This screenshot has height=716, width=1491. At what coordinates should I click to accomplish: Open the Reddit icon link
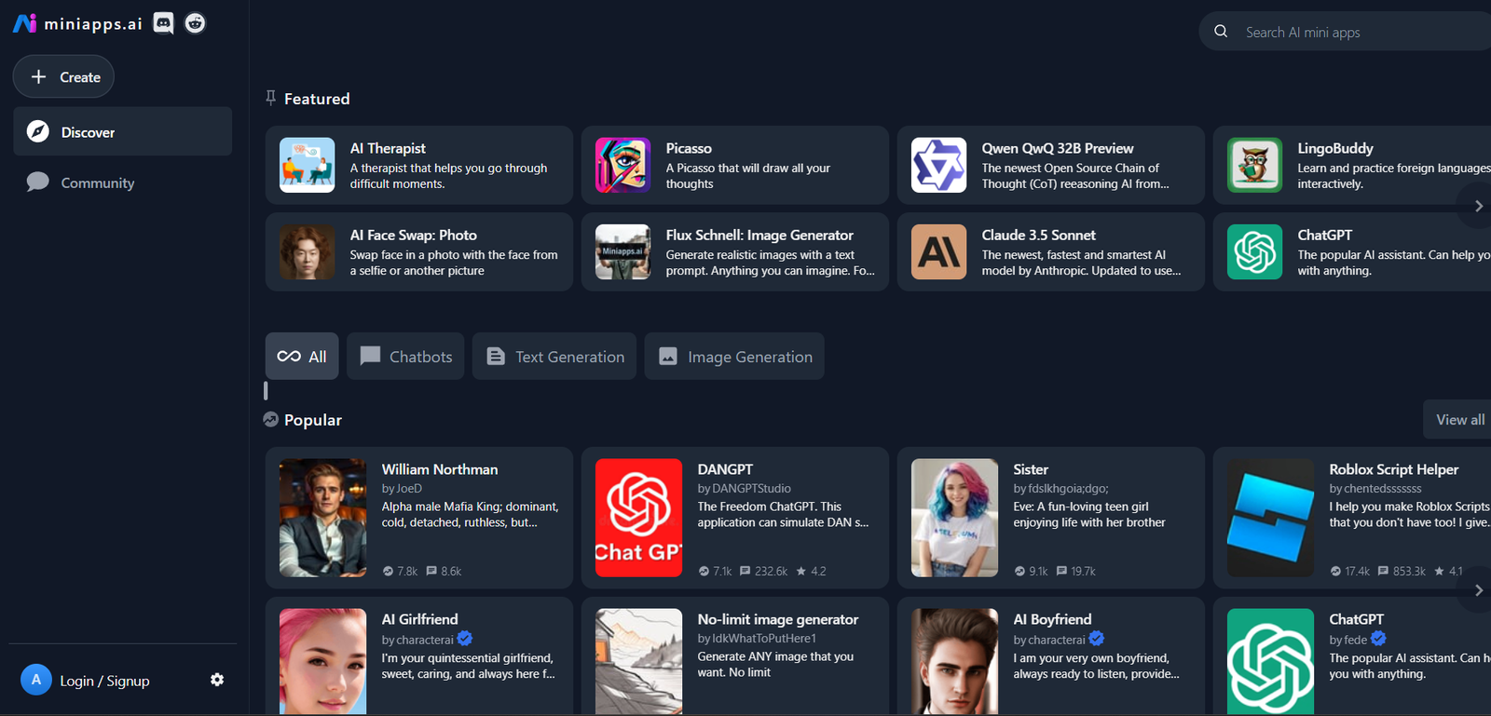(195, 23)
